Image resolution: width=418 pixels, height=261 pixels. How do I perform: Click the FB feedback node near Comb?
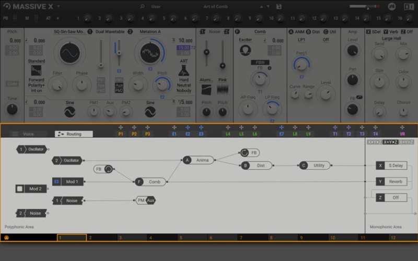point(103,169)
